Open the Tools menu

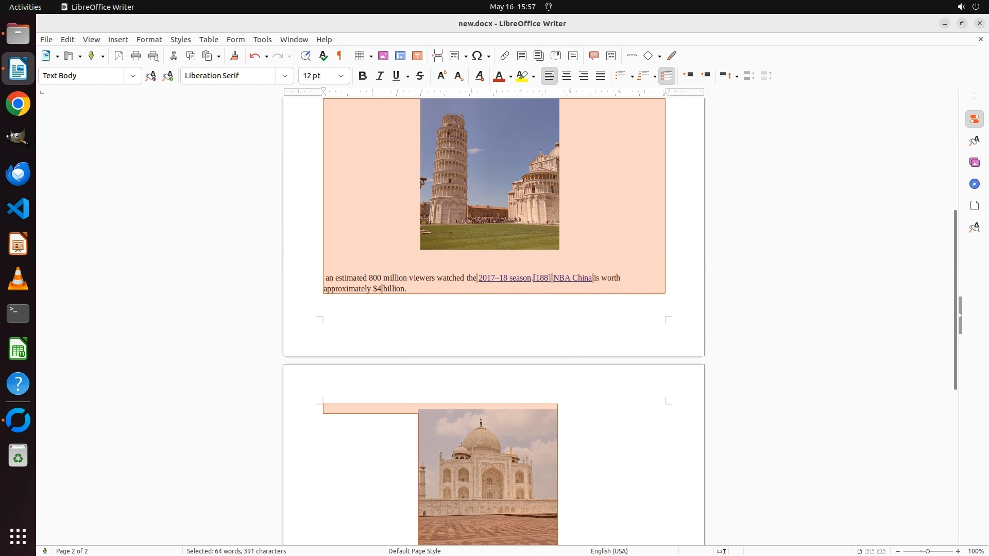(262, 39)
